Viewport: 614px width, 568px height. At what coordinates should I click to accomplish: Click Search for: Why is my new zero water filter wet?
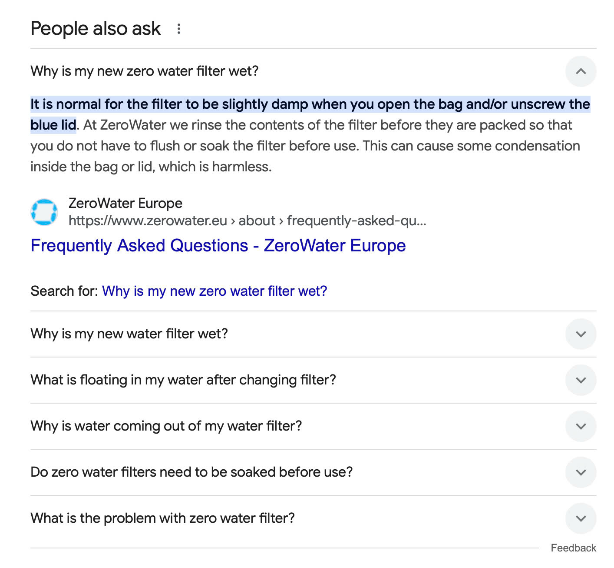pos(215,291)
